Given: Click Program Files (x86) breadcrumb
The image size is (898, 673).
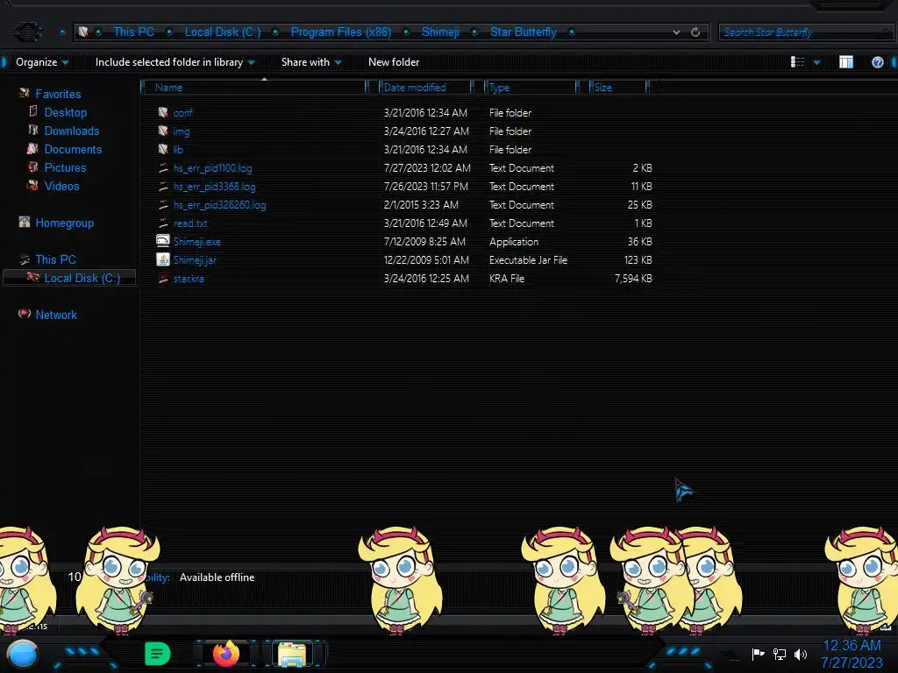Looking at the screenshot, I should [x=341, y=32].
